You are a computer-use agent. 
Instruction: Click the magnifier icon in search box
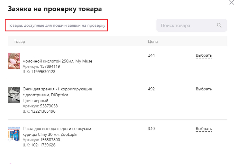click(x=219, y=25)
